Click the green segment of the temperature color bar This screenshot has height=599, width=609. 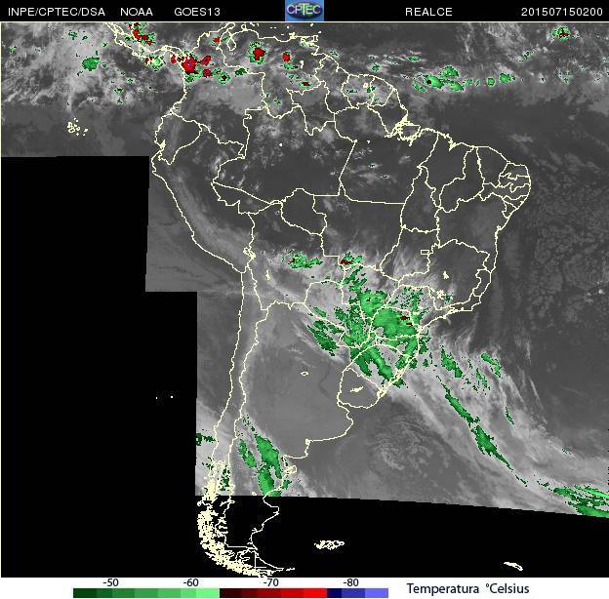[146, 593]
